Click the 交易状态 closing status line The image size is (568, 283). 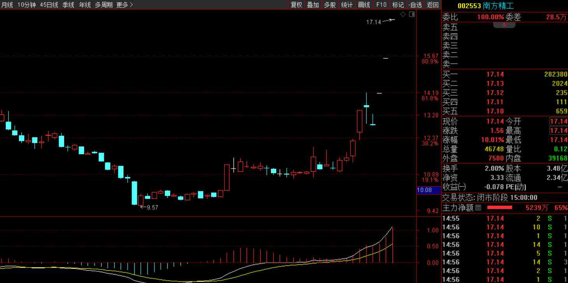490,198
